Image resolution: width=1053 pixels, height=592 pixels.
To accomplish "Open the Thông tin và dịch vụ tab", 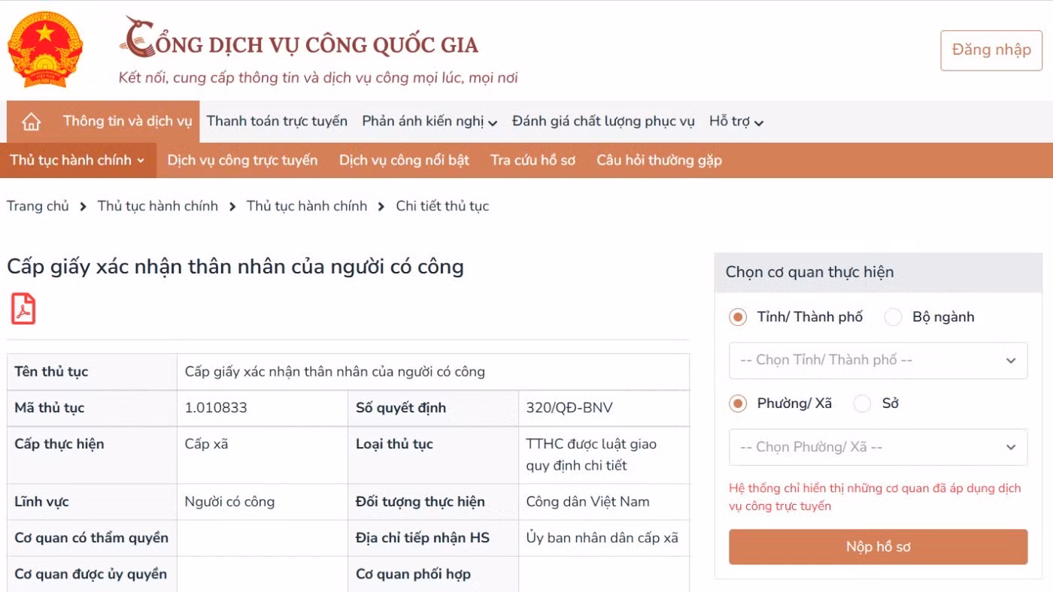I will [127, 121].
